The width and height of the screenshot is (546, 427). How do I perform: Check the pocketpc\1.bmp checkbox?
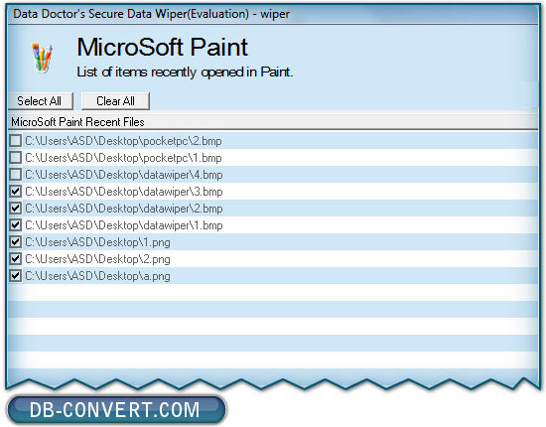pyautogui.click(x=15, y=158)
